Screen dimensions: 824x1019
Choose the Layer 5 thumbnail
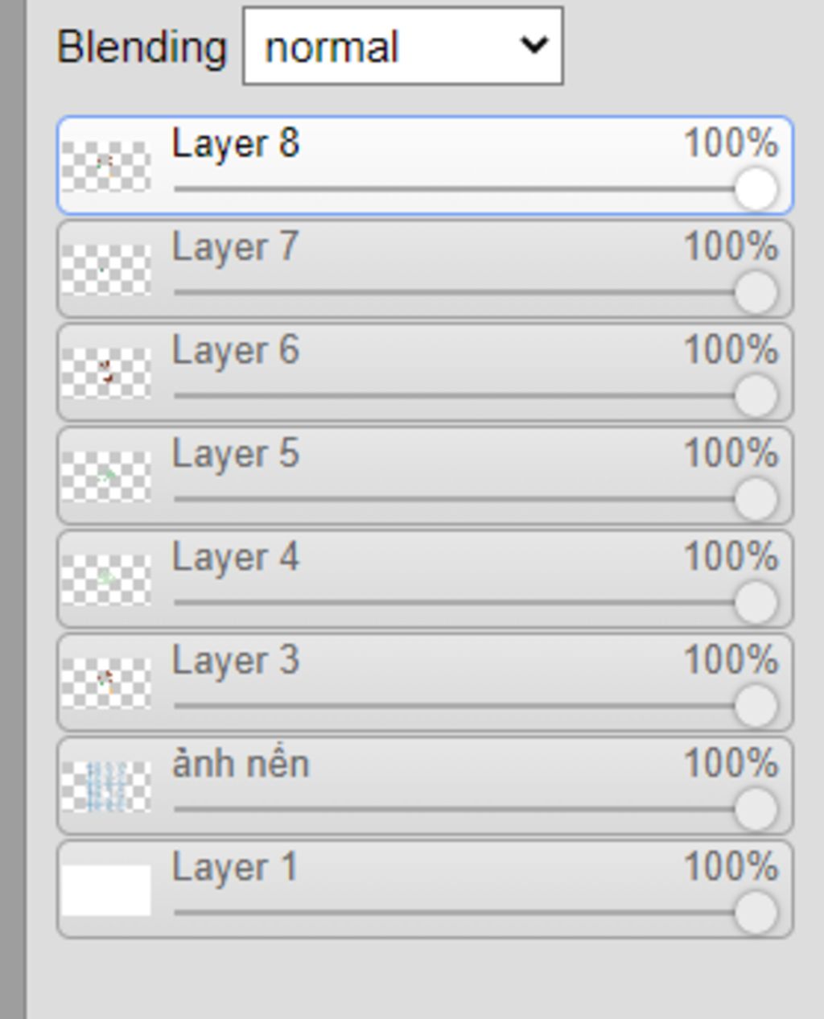106,476
